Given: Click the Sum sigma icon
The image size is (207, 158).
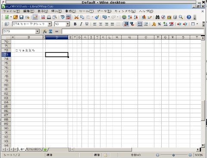Looking at the screenshot, I should click(50, 31).
